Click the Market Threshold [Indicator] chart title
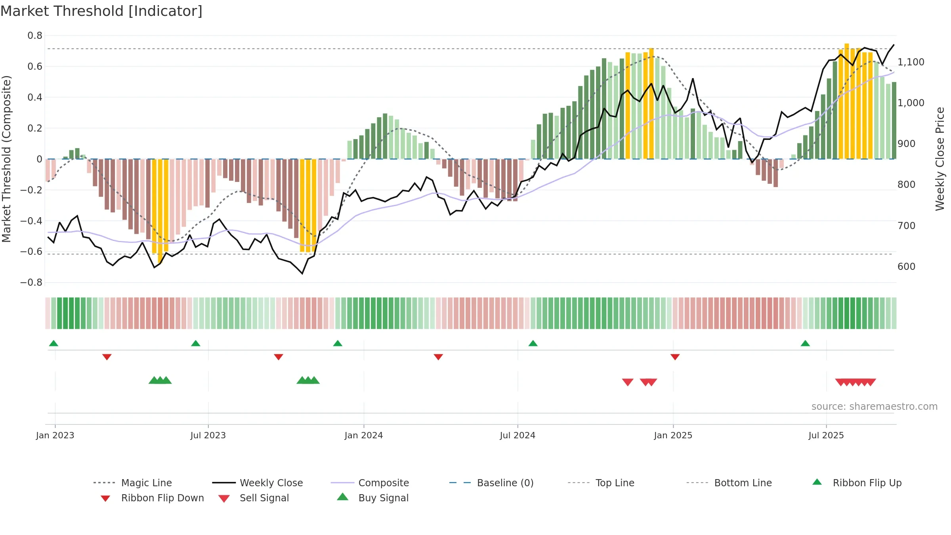Viewport: 951px width, 535px height. tap(101, 11)
